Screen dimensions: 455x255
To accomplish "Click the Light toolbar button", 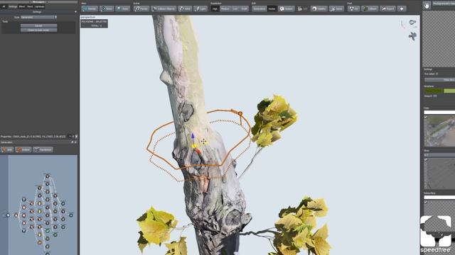I will coord(200,8).
